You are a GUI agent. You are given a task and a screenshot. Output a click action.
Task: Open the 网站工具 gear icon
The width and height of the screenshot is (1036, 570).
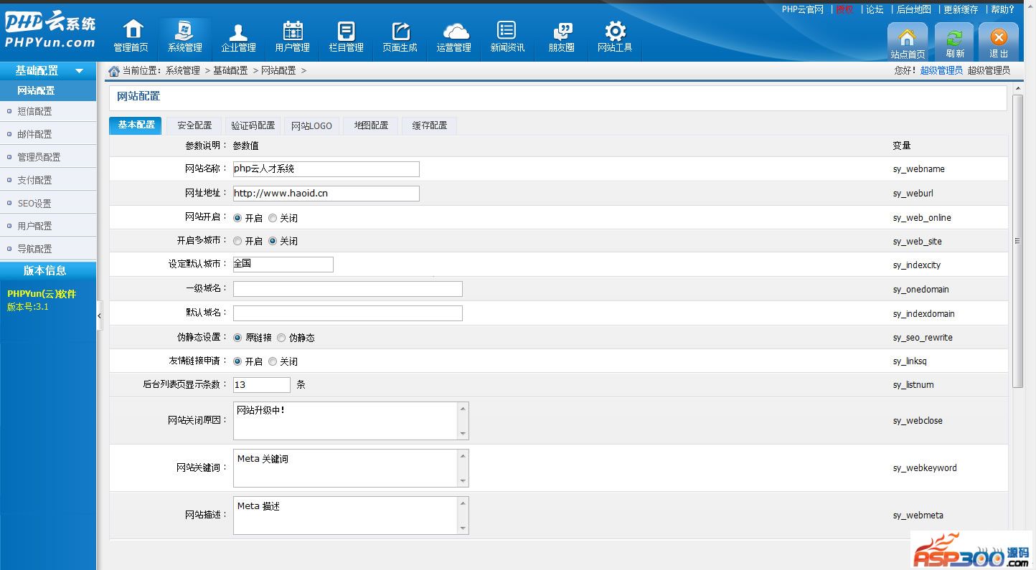[615, 31]
